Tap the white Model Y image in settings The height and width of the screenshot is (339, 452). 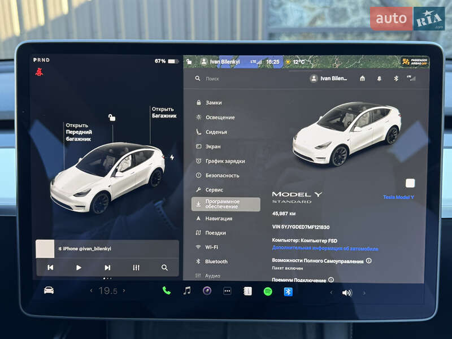pyautogui.click(x=347, y=133)
